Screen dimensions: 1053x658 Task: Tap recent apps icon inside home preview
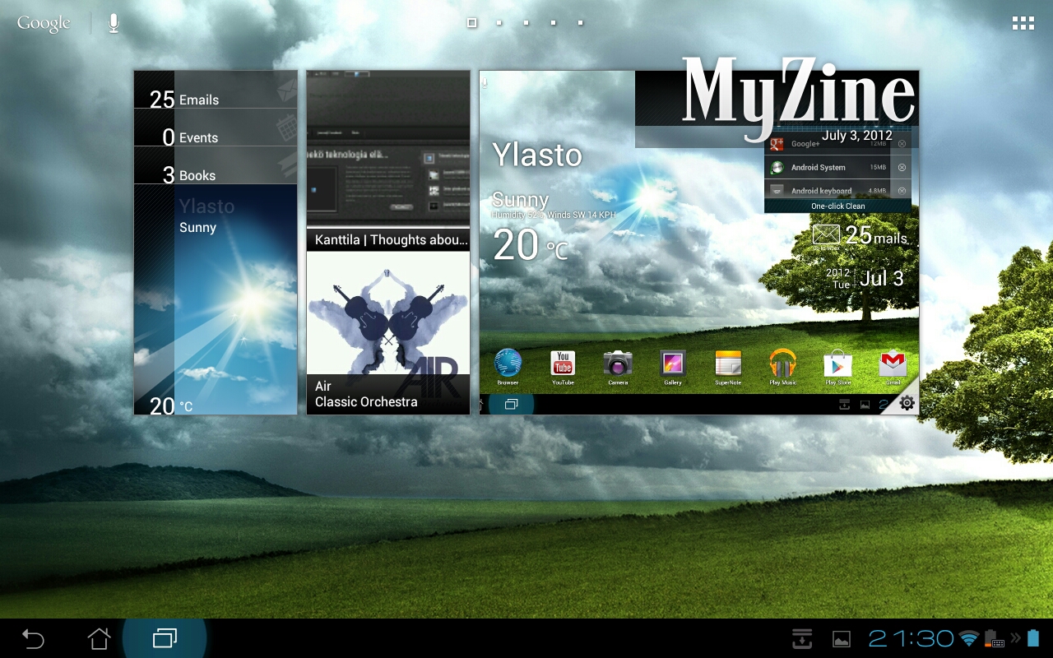[x=511, y=404]
